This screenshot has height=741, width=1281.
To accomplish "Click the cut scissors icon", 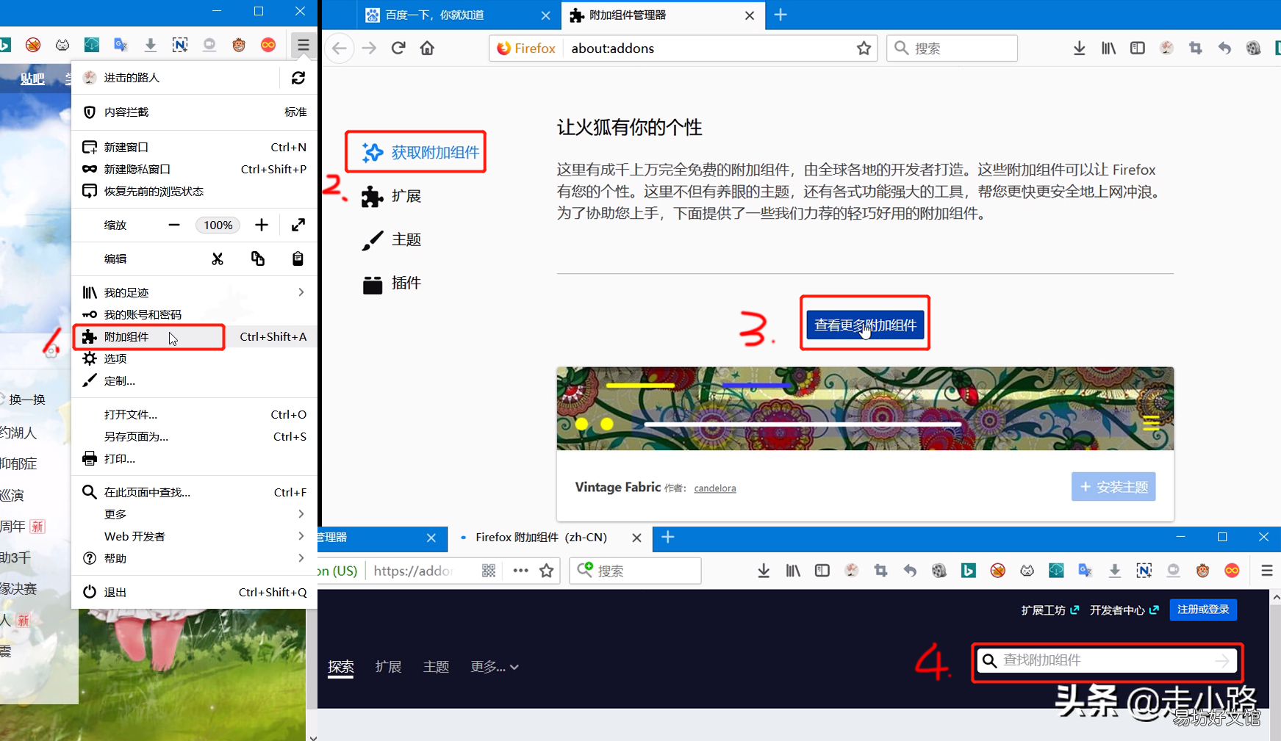I will coord(218,259).
